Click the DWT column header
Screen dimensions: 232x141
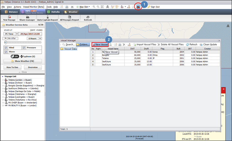(x=133, y=49)
